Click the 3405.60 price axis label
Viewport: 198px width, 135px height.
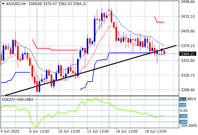(x=187, y=31)
